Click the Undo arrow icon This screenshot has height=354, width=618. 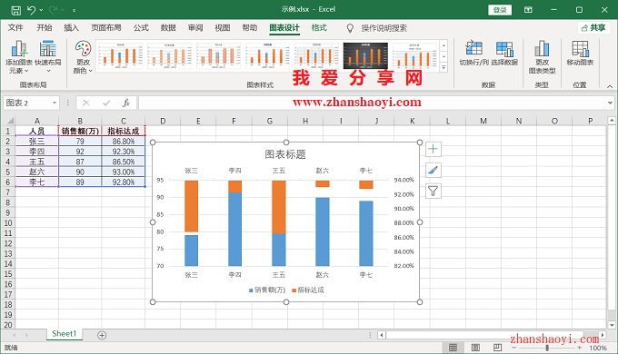pyautogui.click(x=32, y=10)
